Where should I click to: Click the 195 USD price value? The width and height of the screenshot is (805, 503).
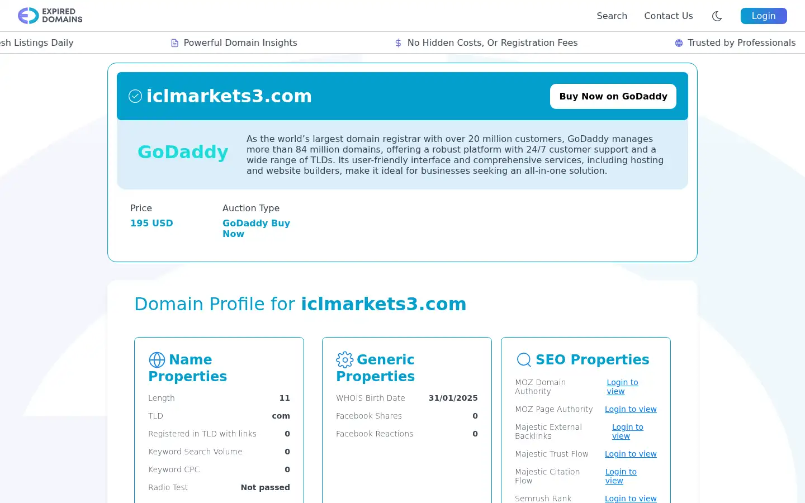point(151,223)
